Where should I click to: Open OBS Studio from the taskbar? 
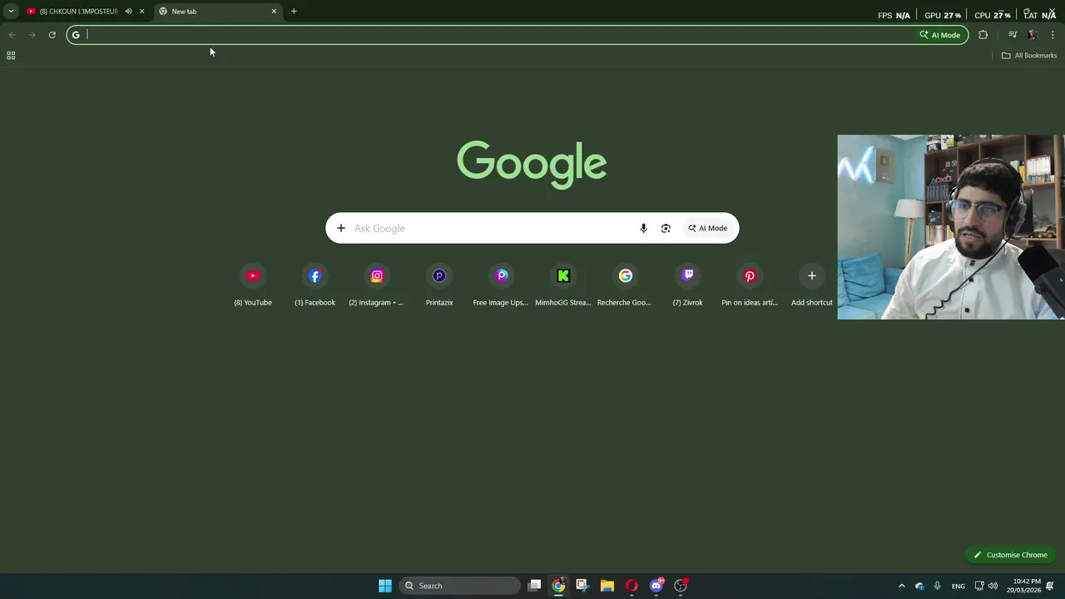point(681,586)
